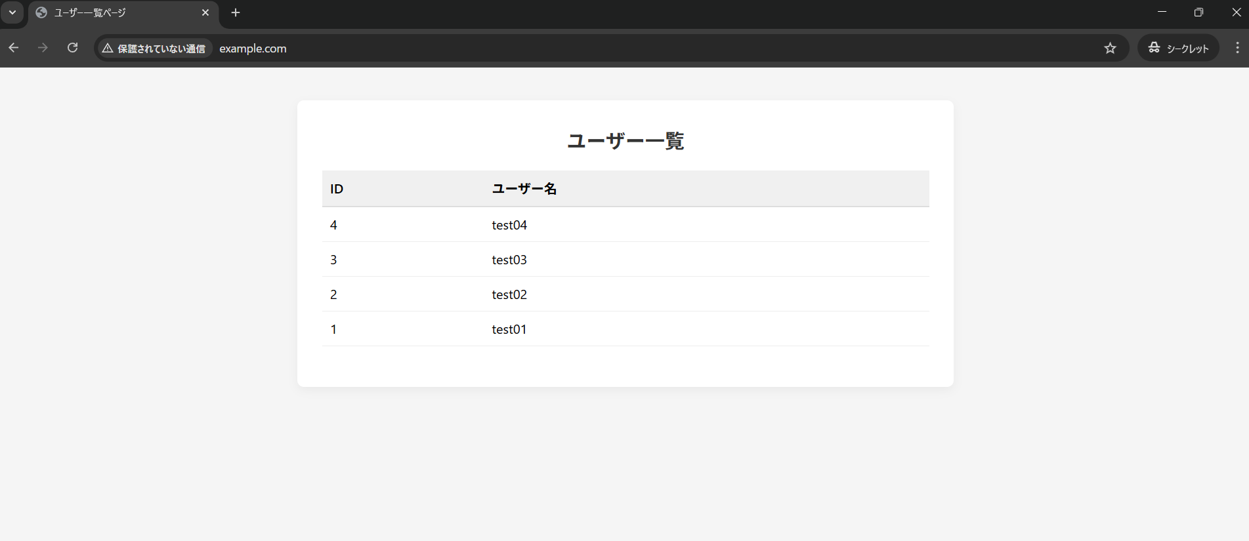Bookmark this page with star icon
Viewport: 1249px width, 541px height.
(1110, 48)
